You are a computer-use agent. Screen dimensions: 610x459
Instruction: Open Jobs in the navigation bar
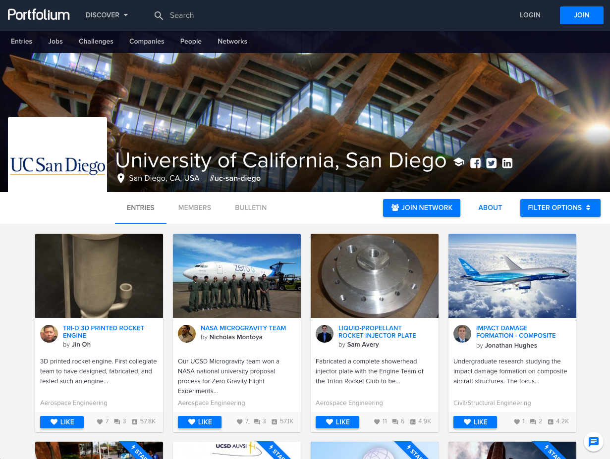[x=55, y=42]
